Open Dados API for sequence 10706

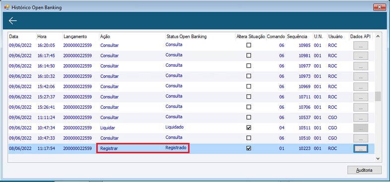[x=361, y=107]
